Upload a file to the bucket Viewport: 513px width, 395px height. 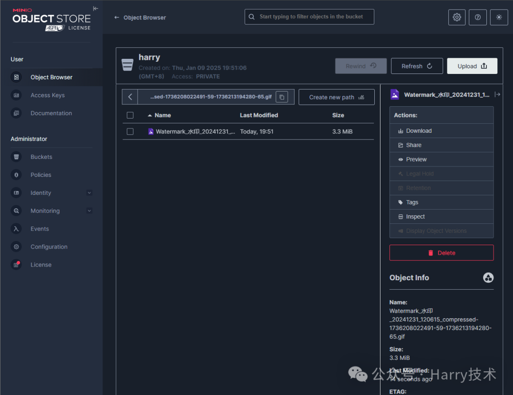[x=472, y=66]
